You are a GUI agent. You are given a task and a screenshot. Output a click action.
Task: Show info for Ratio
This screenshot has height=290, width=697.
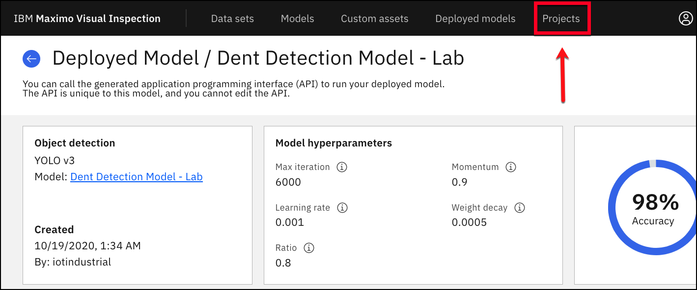[x=309, y=248]
